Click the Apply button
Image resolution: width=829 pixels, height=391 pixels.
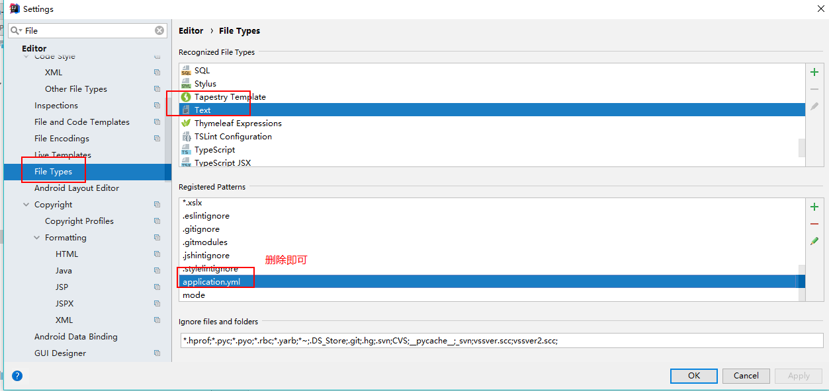coord(799,376)
